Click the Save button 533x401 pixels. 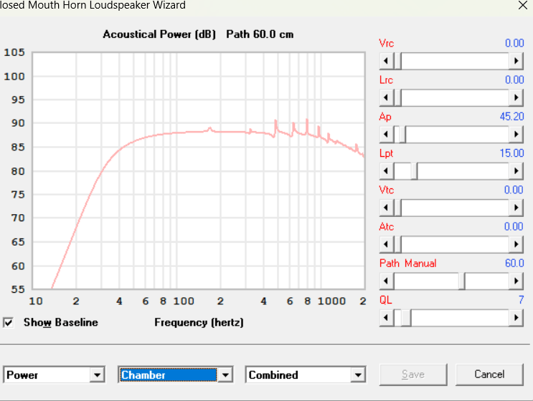[x=413, y=375]
